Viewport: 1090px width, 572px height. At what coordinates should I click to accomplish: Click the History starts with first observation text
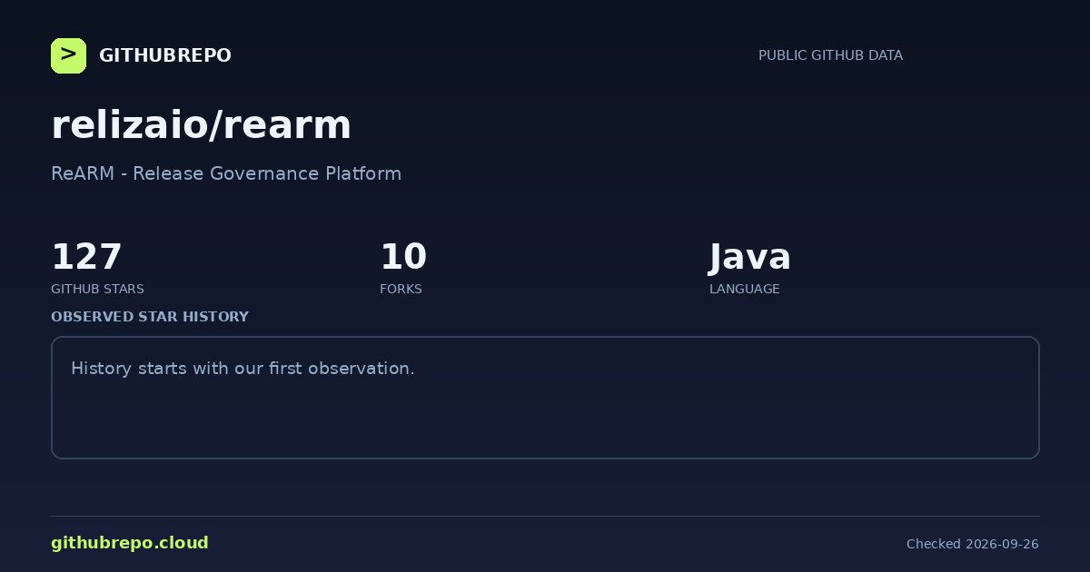(x=243, y=369)
